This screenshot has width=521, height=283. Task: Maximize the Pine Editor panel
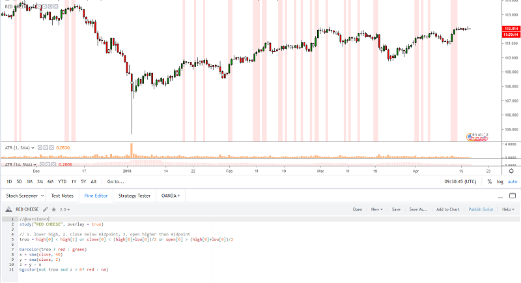[513, 195]
